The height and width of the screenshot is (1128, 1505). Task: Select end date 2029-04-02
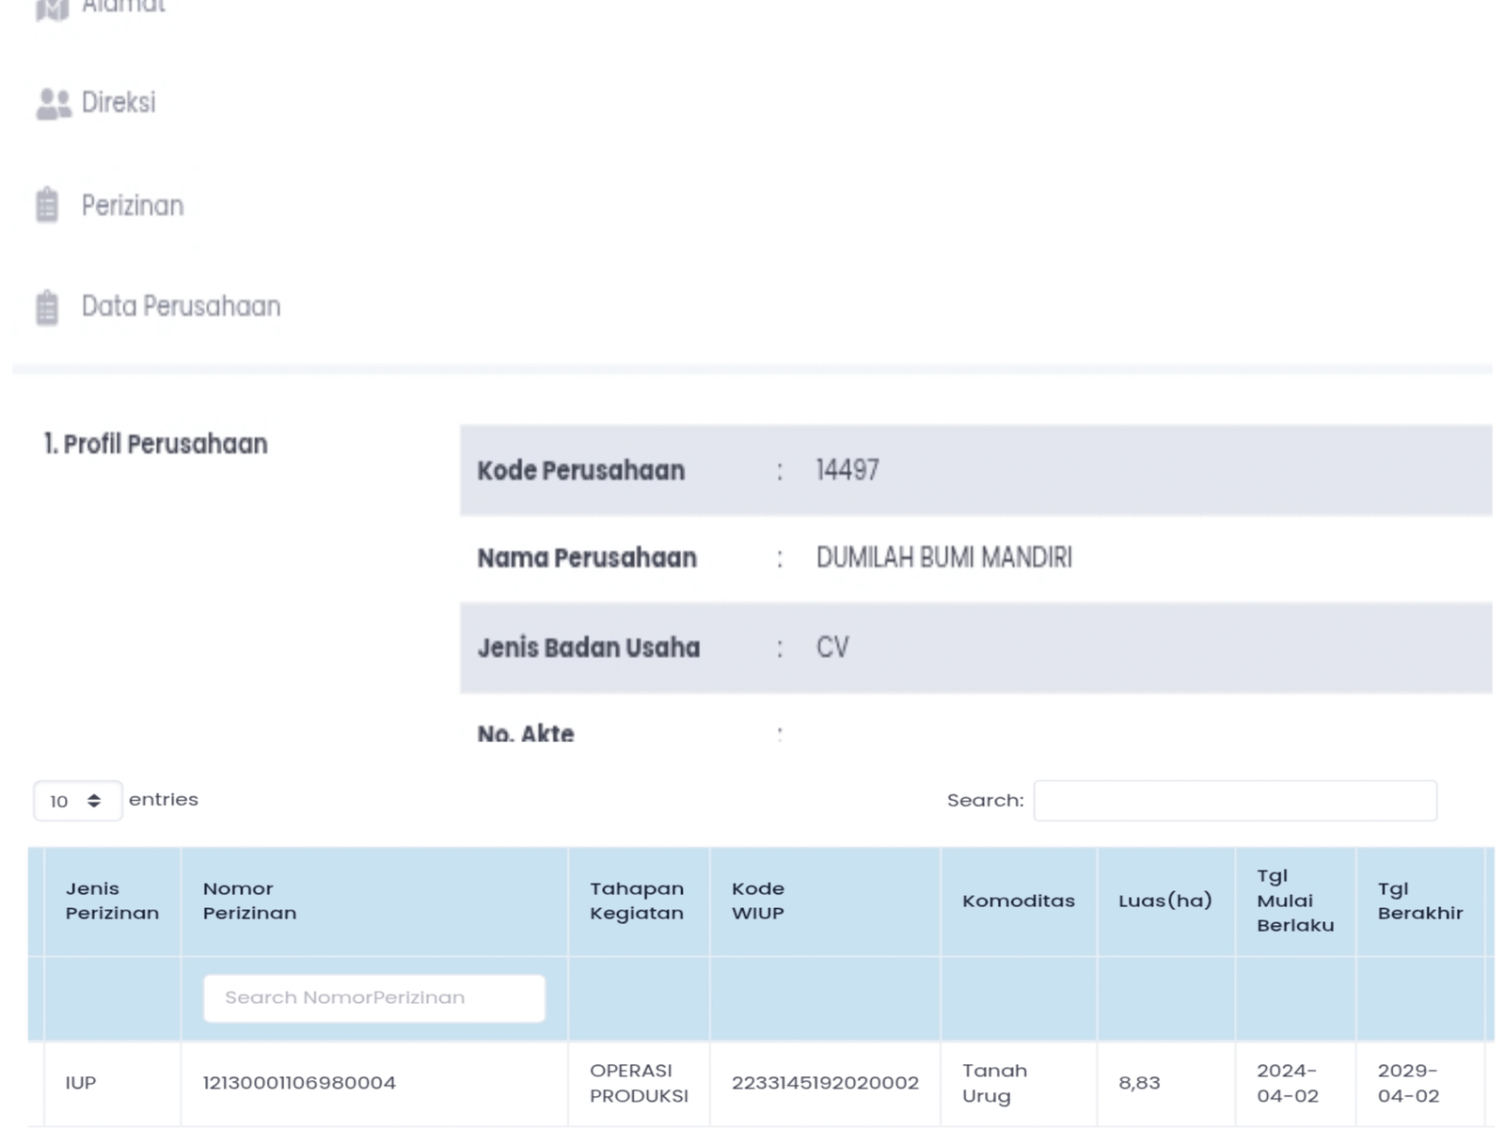coord(1408,1083)
